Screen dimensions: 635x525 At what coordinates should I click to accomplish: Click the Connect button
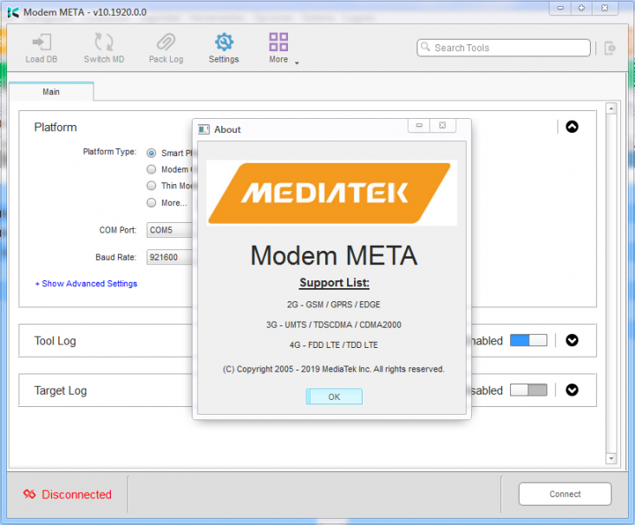pos(565,494)
